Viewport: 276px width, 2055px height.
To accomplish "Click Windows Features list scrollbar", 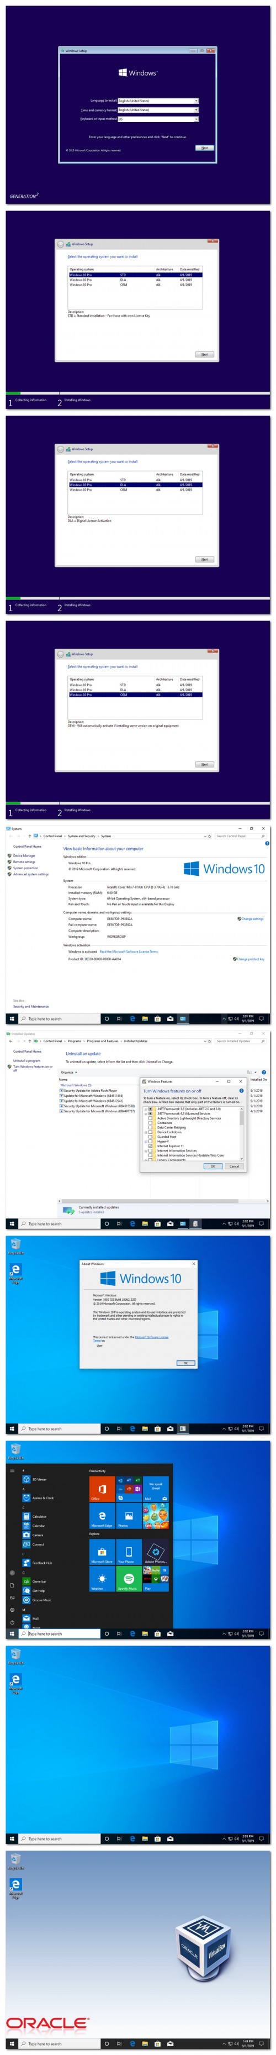I will tap(242, 1134).
